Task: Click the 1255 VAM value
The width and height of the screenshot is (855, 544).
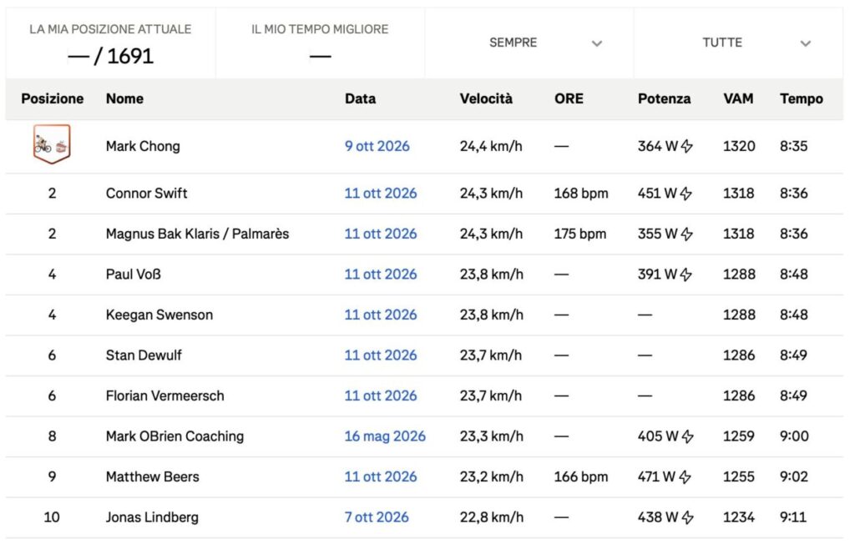Action: pyautogui.click(x=739, y=477)
